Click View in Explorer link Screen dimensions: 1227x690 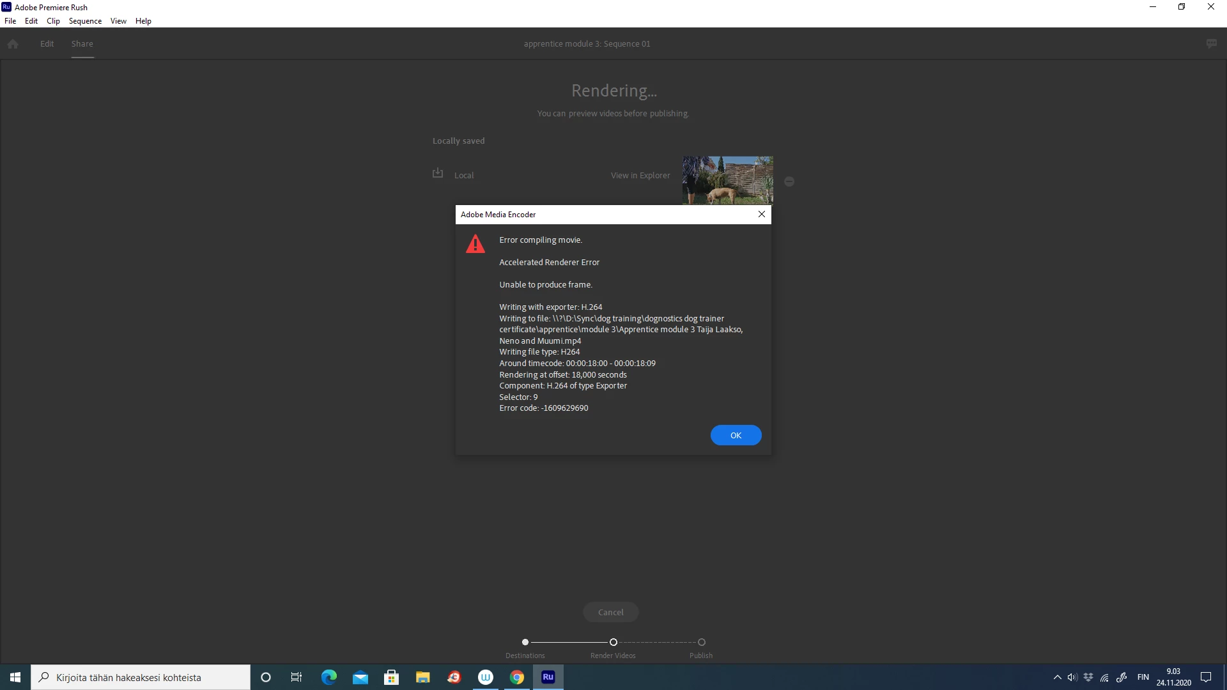coord(640,176)
